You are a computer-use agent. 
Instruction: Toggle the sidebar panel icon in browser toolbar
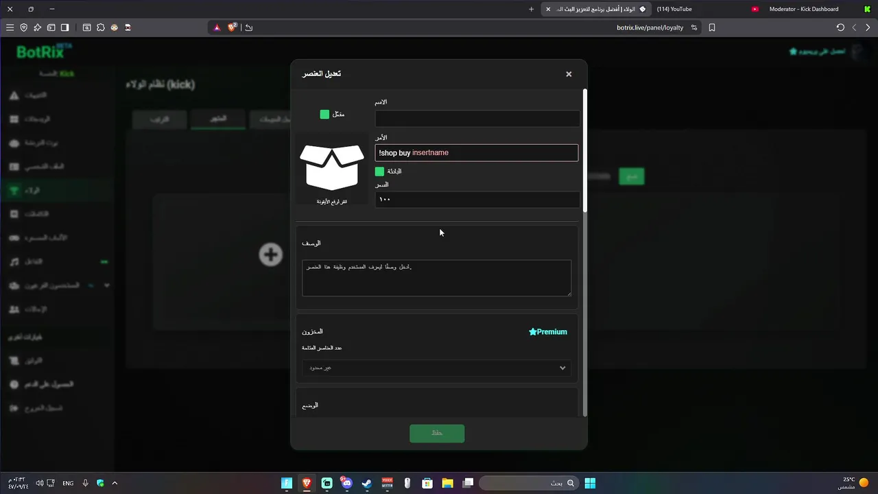64,27
